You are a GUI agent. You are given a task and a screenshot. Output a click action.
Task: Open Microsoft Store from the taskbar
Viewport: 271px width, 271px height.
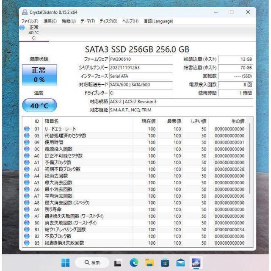[x=165, y=263]
